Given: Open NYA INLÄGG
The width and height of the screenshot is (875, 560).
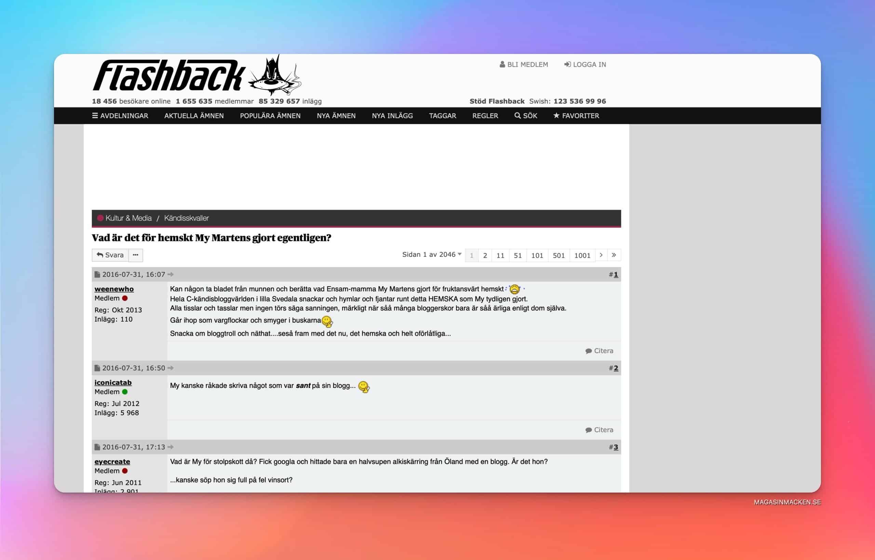Looking at the screenshot, I should pos(392,116).
